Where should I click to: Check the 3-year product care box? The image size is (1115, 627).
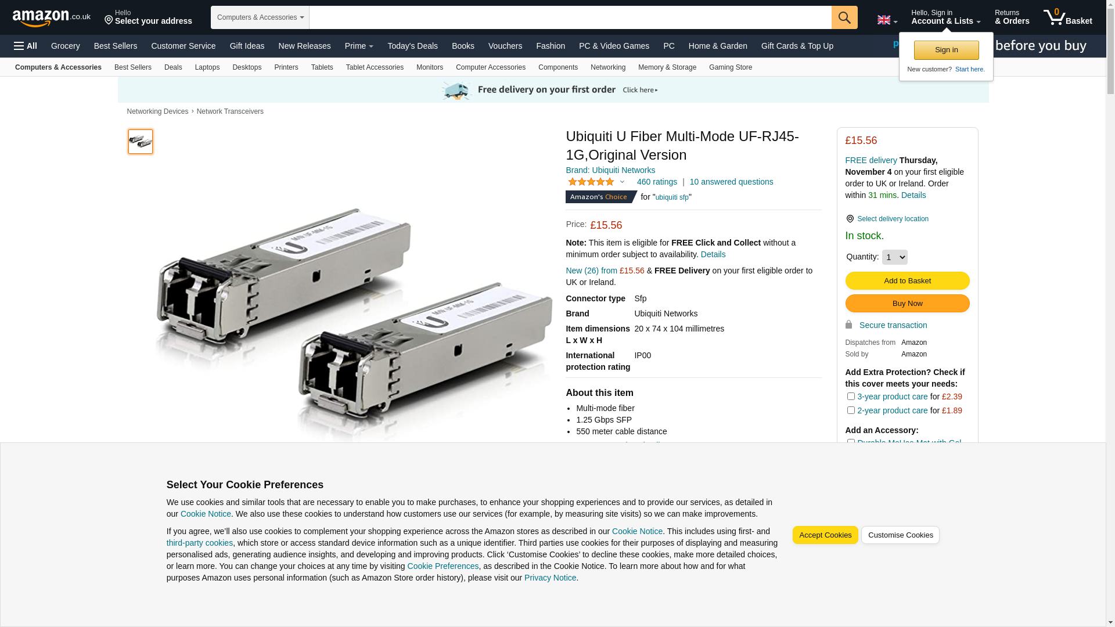[x=851, y=397]
